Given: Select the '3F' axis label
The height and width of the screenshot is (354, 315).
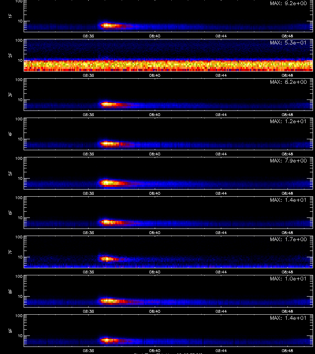Looking at the screenshot, I should coord(10,94).
